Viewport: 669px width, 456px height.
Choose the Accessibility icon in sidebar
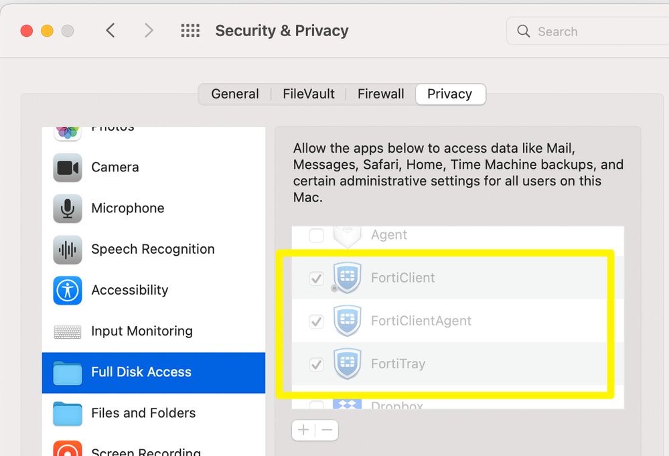68,290
